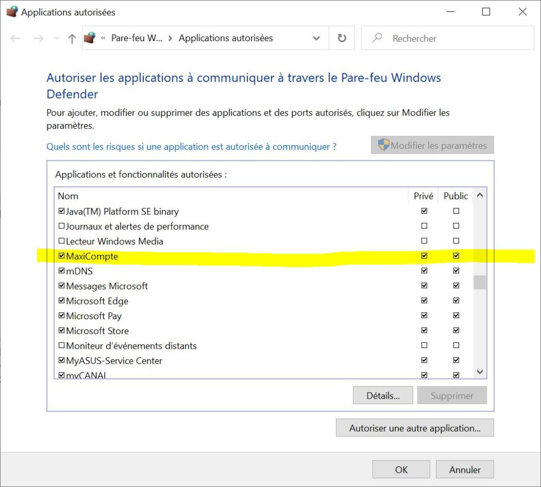
Task: Show hidden breadcrumb levels with the « chevron
Action: (103, 38)
